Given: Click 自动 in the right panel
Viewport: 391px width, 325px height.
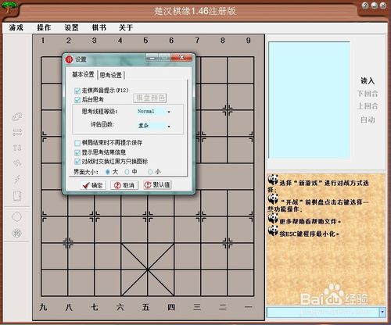Looking at the screenshot, I should (368, 120).
